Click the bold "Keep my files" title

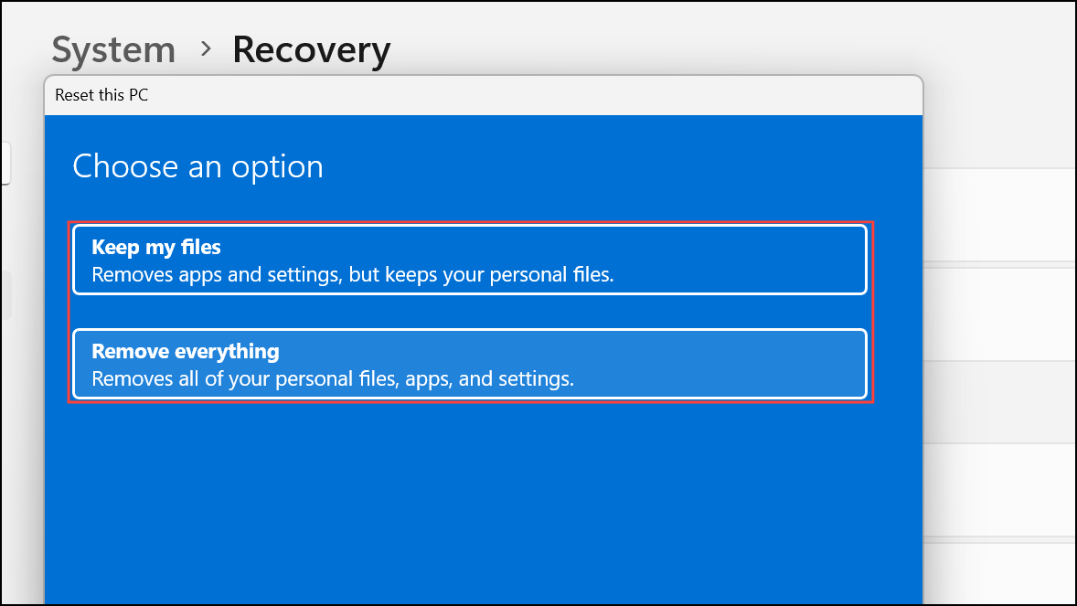click(x=156, y=247)
